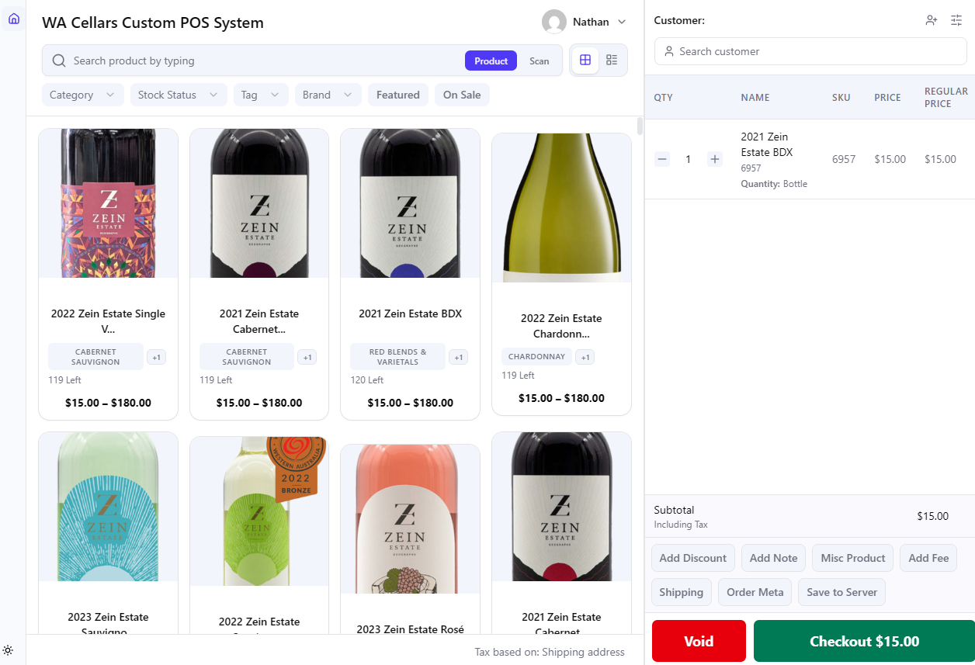
Task: Click Save to Server button
Action: tap(841, 592)
